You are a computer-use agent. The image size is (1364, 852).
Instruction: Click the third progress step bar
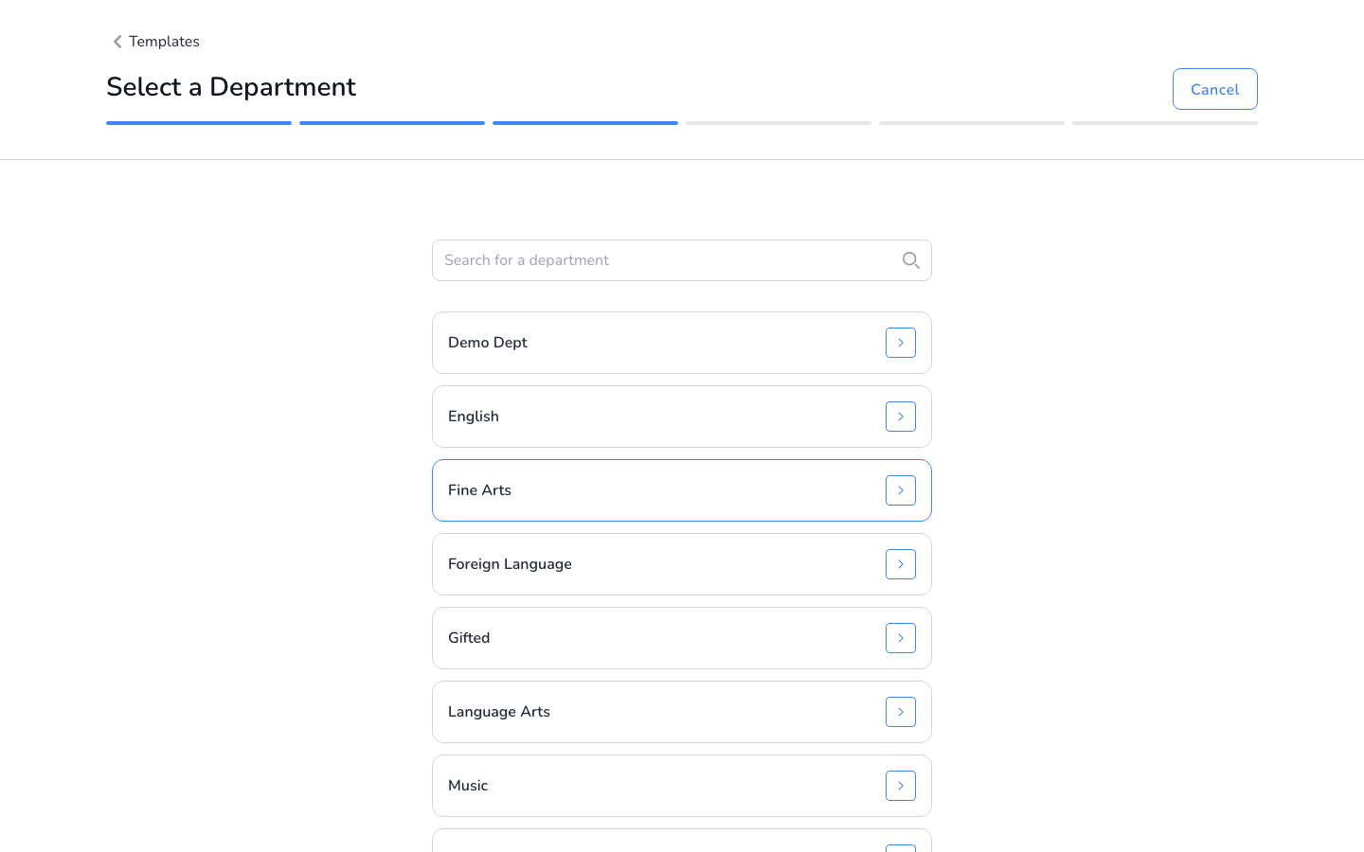[x=585, y=123]
